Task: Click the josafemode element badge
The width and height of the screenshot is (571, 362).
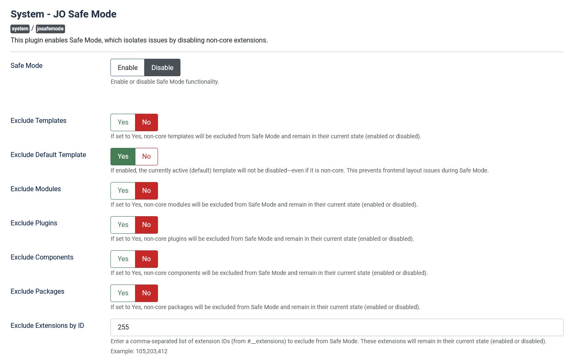Action: 50,29
